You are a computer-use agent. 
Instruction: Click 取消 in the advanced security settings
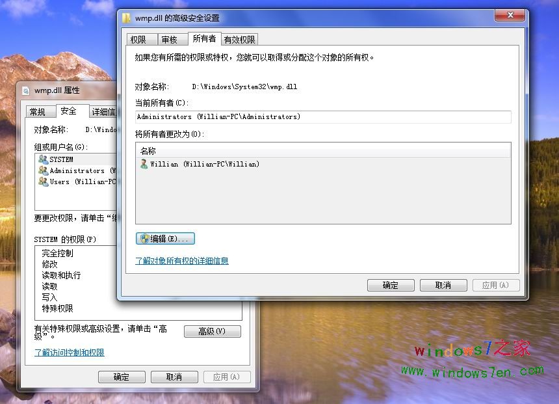pyautogui.click(x=443, y=285)
